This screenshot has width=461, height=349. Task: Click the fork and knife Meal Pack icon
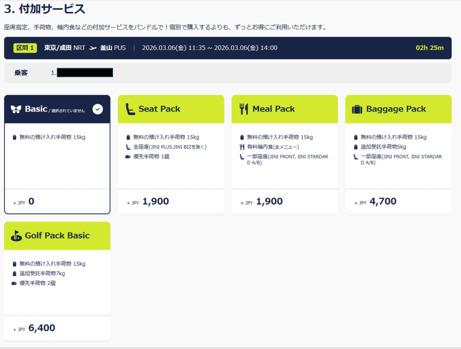[244, 109]
